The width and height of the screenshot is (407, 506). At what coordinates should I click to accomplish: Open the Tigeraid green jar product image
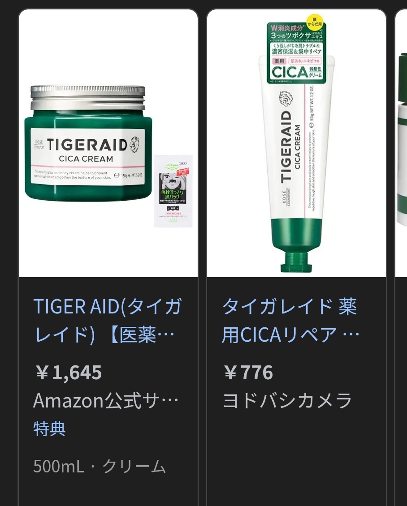coord(108,143)
